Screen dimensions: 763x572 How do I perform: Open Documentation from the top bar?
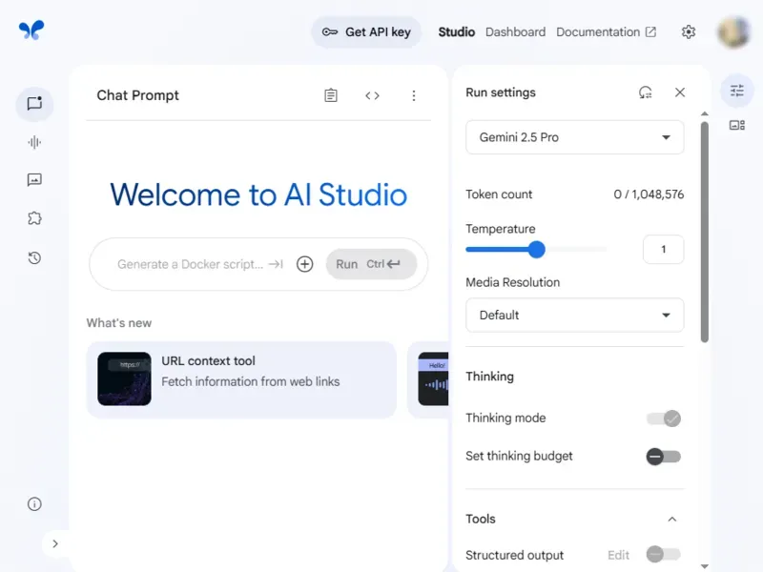(599, 31)
